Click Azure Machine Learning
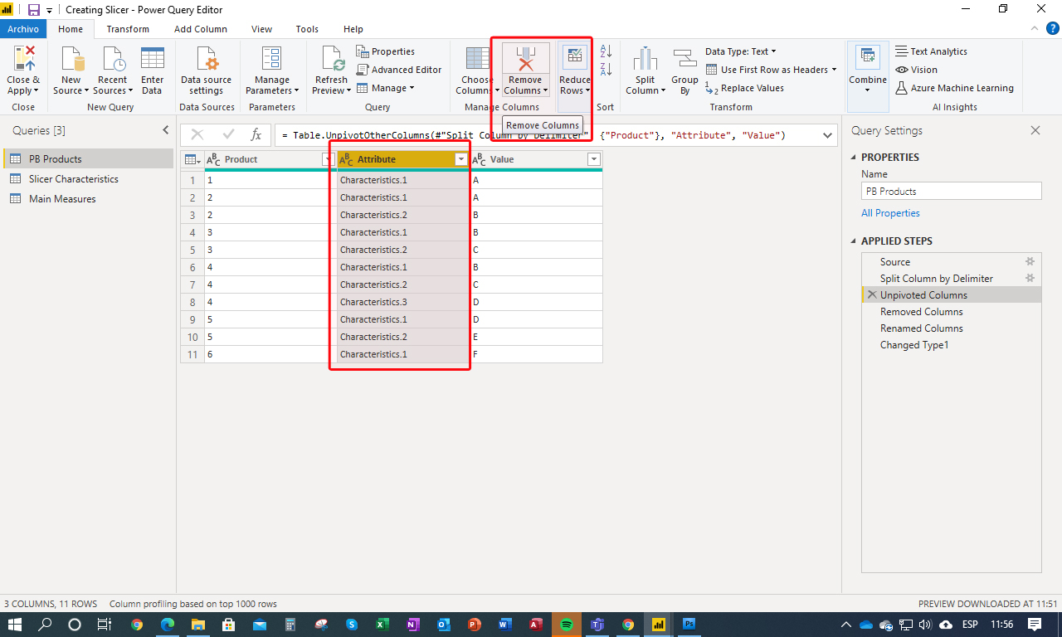Image resolution: width=1062 pixels, height=637 pixels. (954, 88)
